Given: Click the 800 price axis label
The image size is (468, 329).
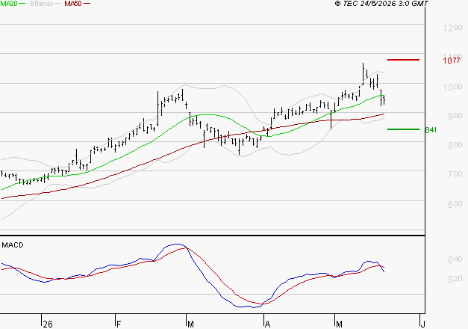Looking at the screenshot, I should click(455, 145).
